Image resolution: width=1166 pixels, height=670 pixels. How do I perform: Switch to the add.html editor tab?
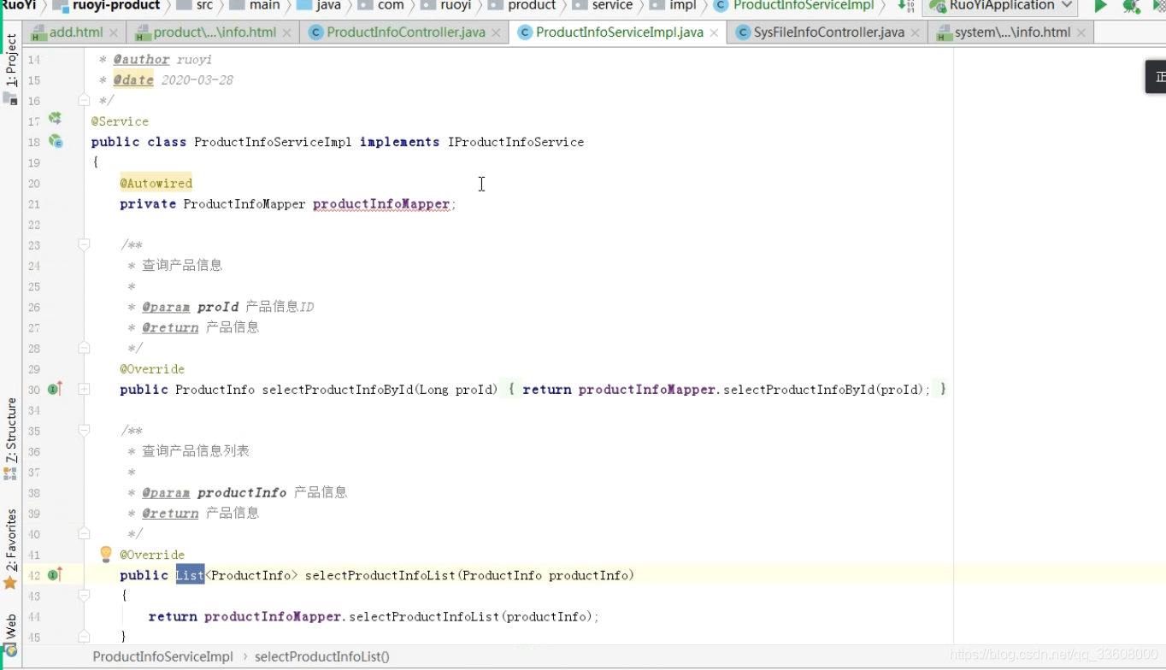(76, 32)
